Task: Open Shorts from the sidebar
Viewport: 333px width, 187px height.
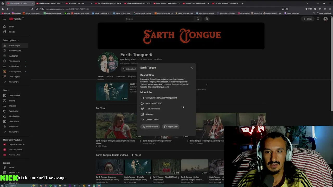Action: pos(15,32)
